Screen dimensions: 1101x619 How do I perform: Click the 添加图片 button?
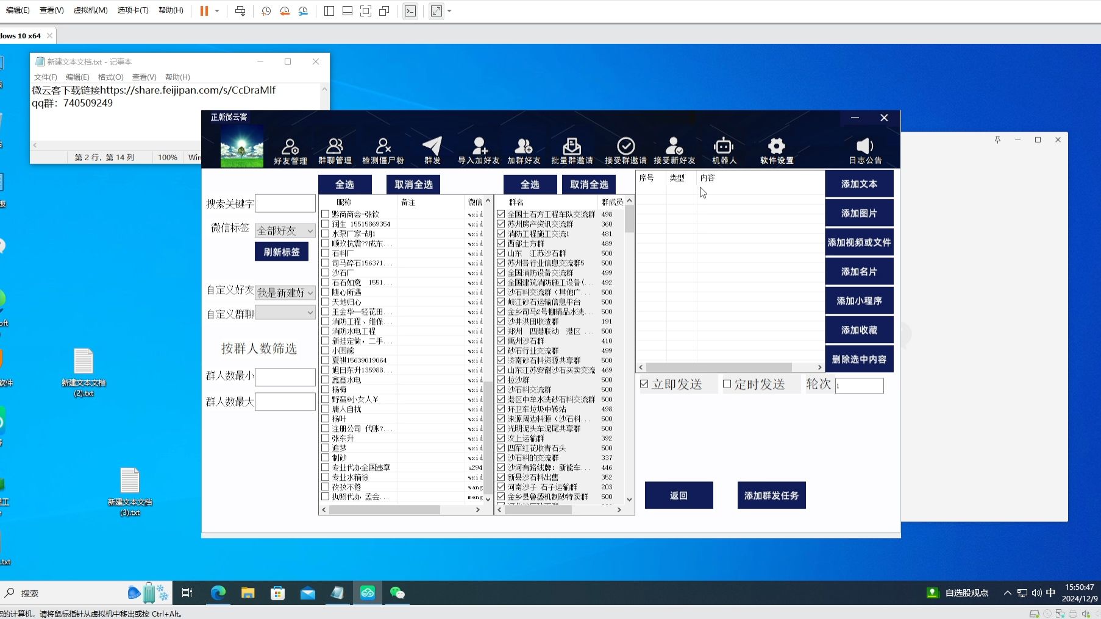coord(859,213)
